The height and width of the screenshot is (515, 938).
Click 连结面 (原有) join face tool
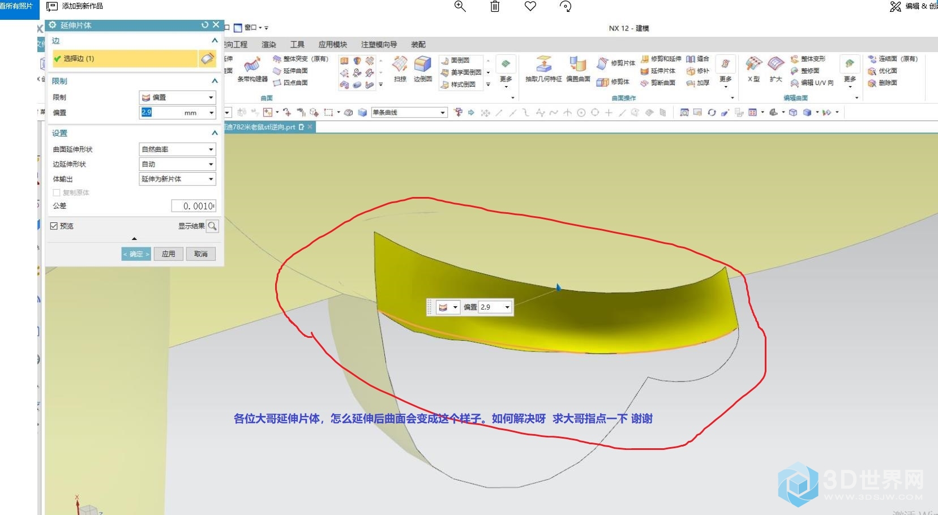coord(893,59)
